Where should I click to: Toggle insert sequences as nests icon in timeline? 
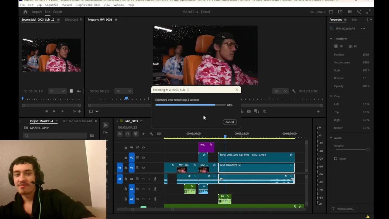pos(120,134)
